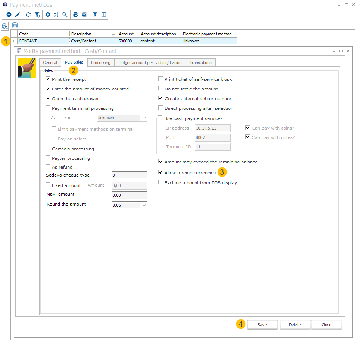Click the refresh icon in toolbar
The height and width of the screenshot is (343, 358).
(28, 15)
